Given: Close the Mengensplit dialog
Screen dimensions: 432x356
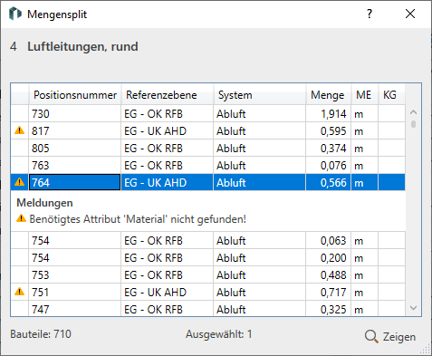Looking at the screenshot, I should point(410,14).
